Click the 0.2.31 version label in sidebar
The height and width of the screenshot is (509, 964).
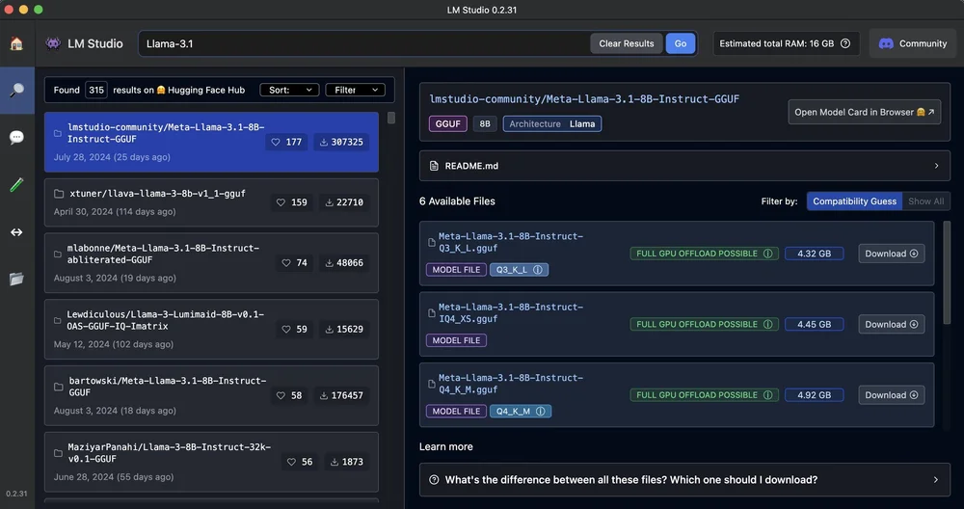pyautogui.click(x=16, y=494)
